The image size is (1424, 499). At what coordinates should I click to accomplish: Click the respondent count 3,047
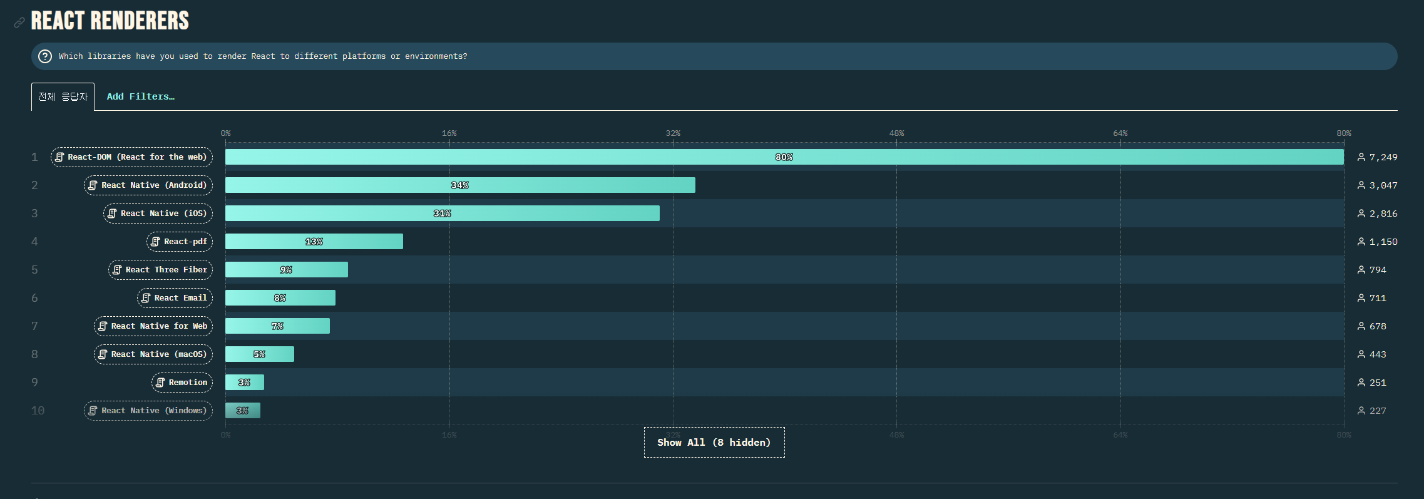click(x=1383, y=185)
